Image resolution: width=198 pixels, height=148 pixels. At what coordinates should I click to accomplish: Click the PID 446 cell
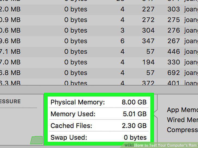coord(174,52)
